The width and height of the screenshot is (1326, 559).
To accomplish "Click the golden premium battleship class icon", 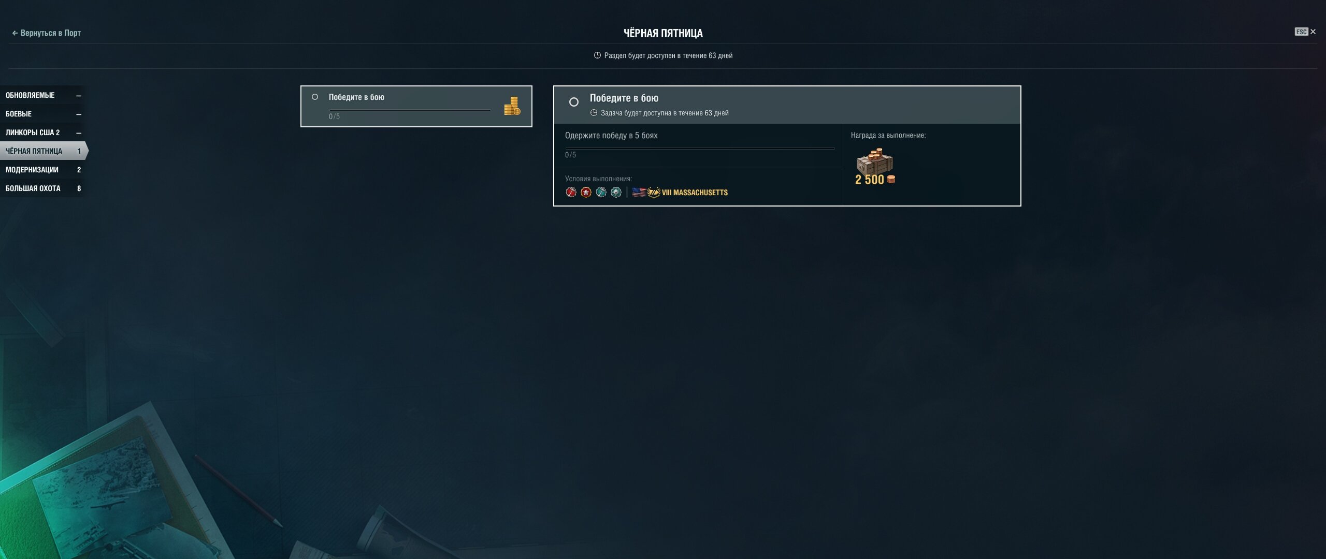I will point(654,193).
